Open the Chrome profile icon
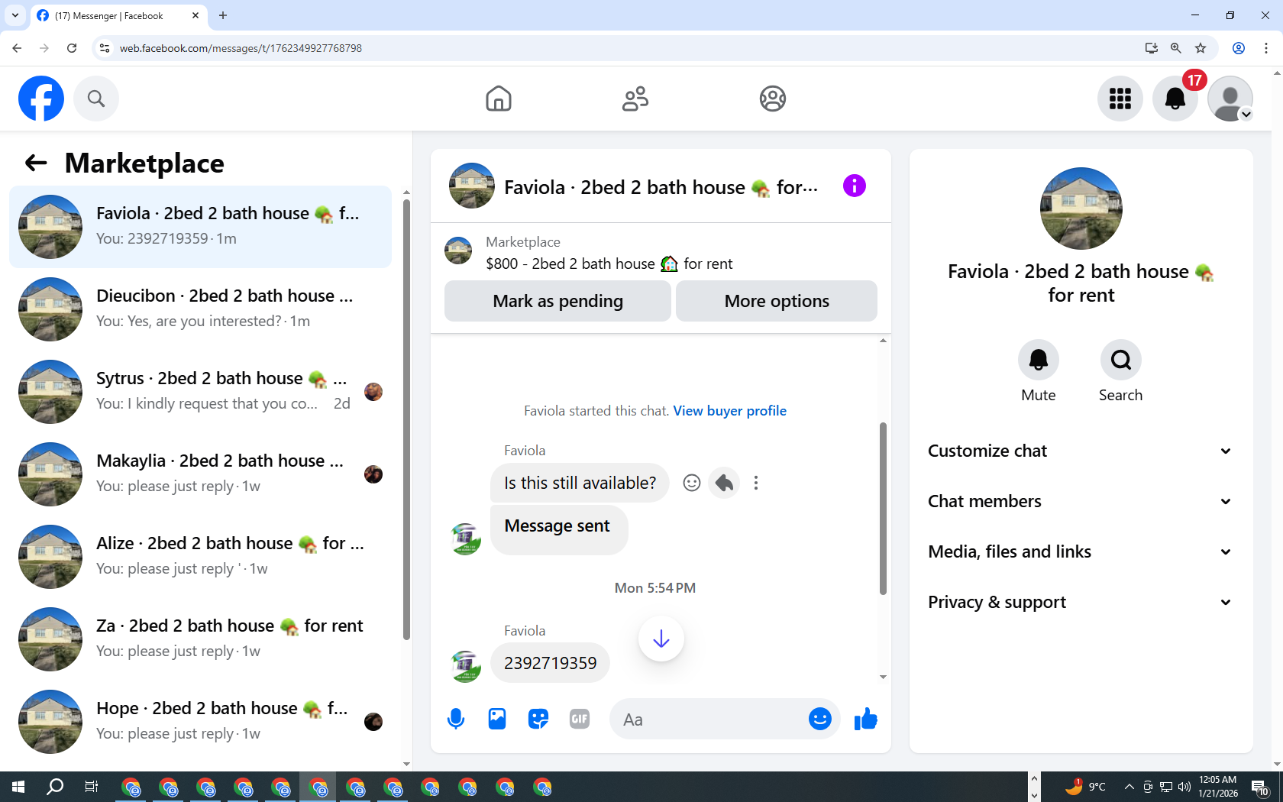 1239,48
